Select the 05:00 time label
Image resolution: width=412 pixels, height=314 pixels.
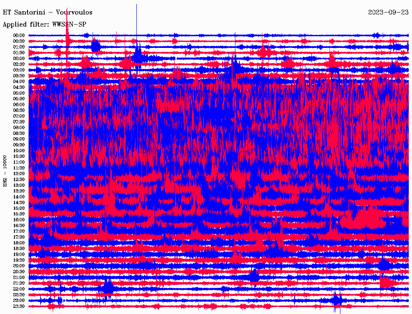pyautogui.click(x=19, y=93)
